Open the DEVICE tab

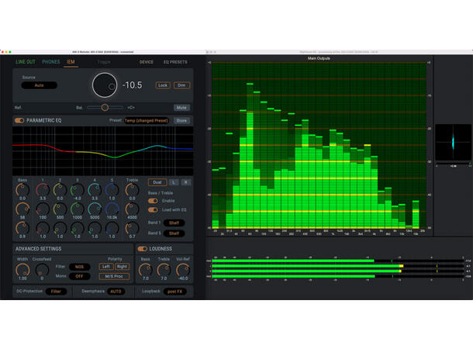tap(147, 62)
